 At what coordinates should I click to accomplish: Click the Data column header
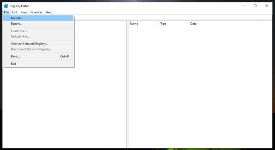(x=225, y=24)
